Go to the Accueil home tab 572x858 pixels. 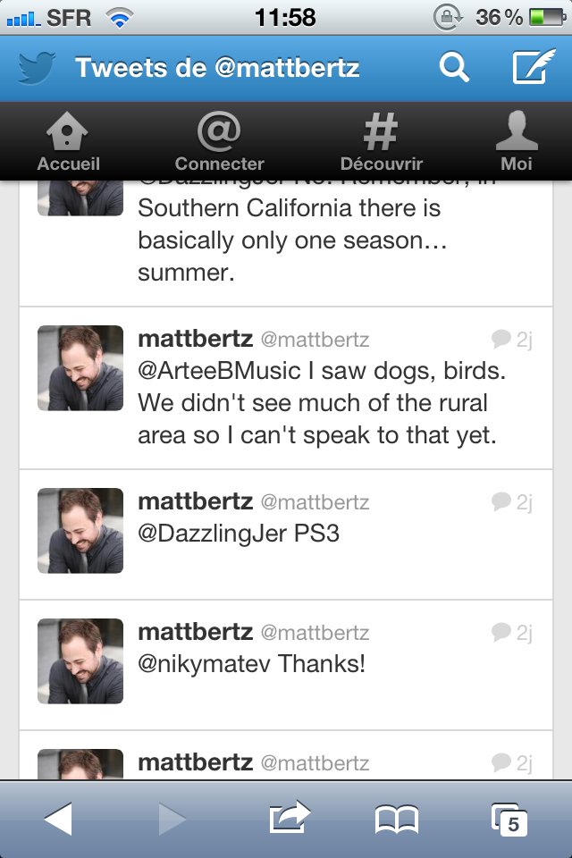click(68, 142)
